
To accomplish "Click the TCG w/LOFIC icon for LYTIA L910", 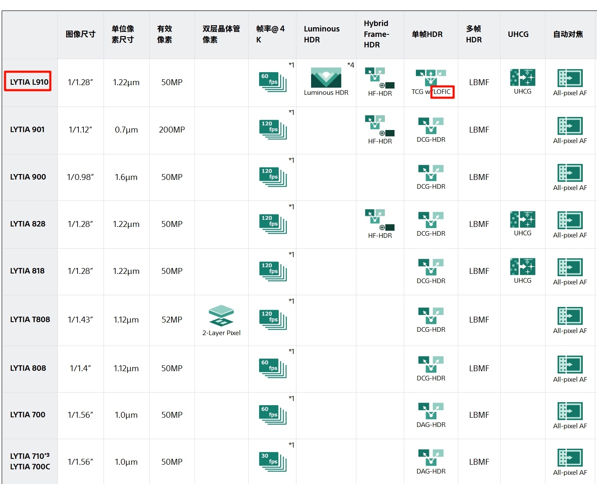I will (431, 78).
